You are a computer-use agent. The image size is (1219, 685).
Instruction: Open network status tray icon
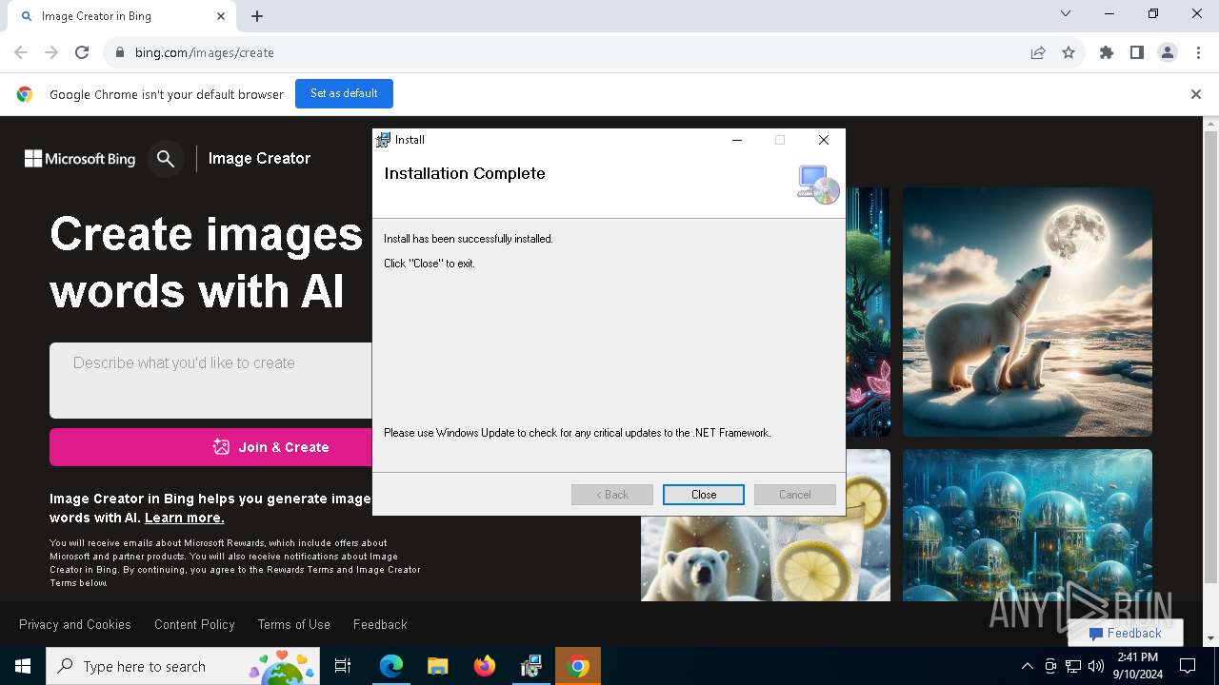(1073, 666)
